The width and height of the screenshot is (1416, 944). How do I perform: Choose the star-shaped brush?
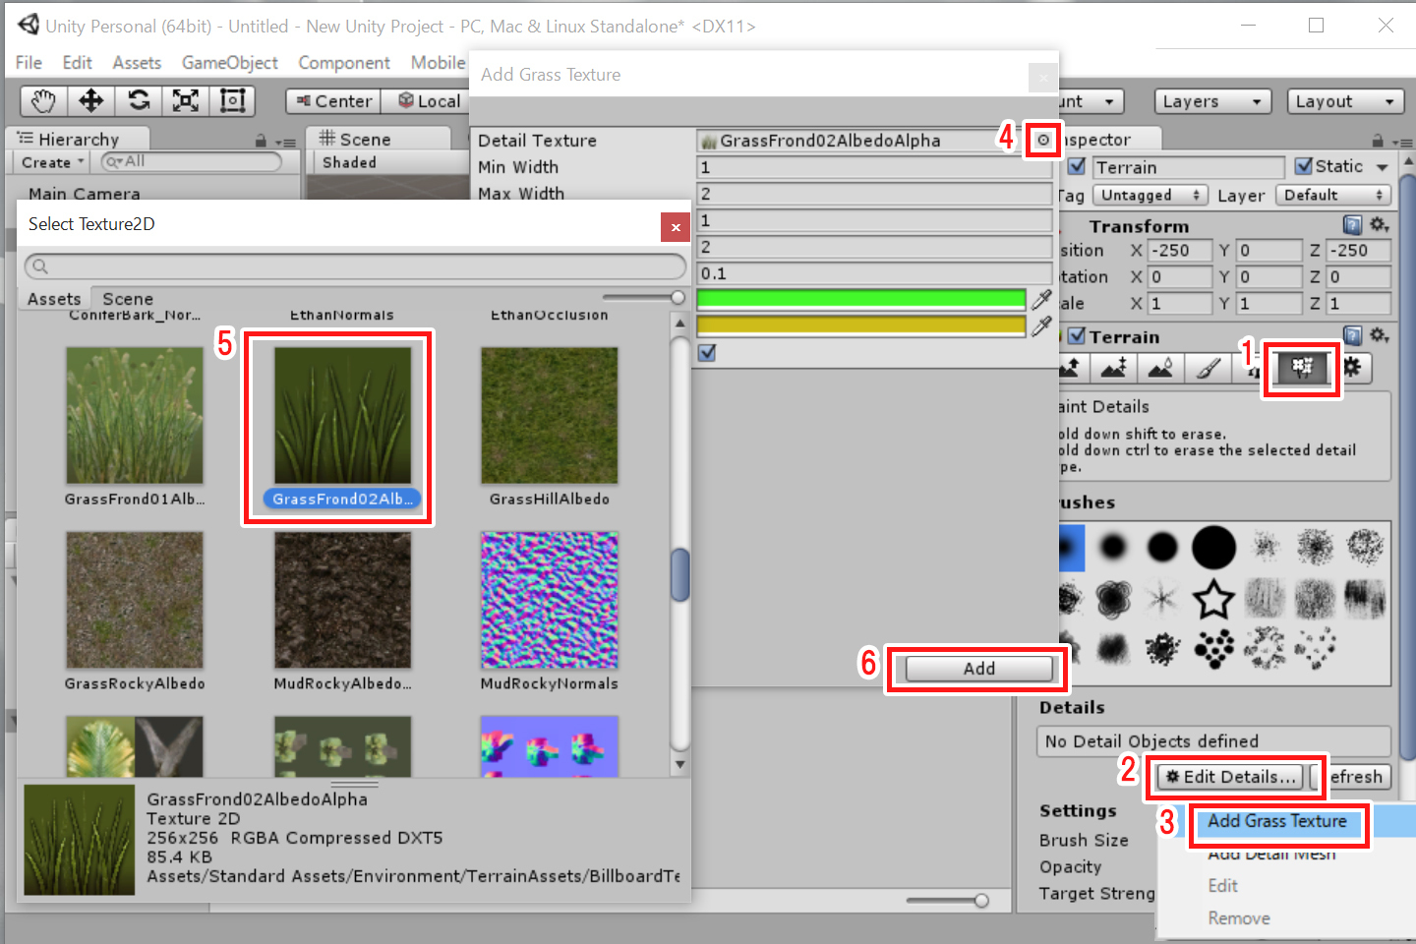click(1213, 597)
